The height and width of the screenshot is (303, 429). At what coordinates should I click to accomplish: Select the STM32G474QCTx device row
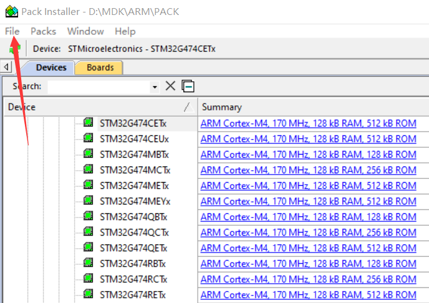(134, 233)
